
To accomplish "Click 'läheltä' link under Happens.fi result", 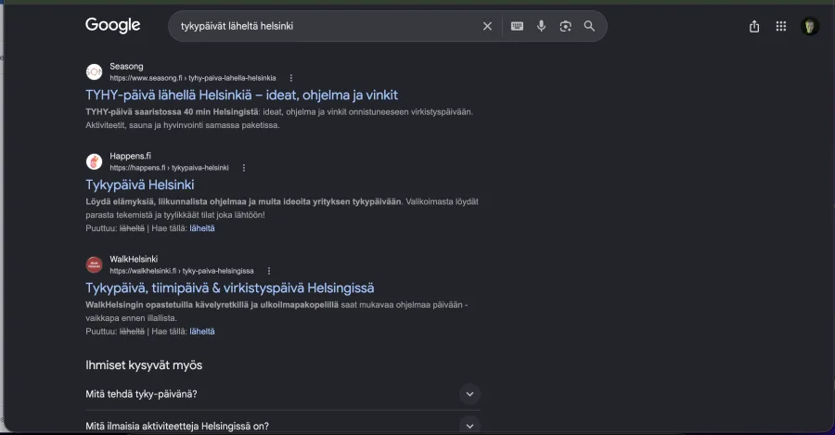I will [202, 228].
